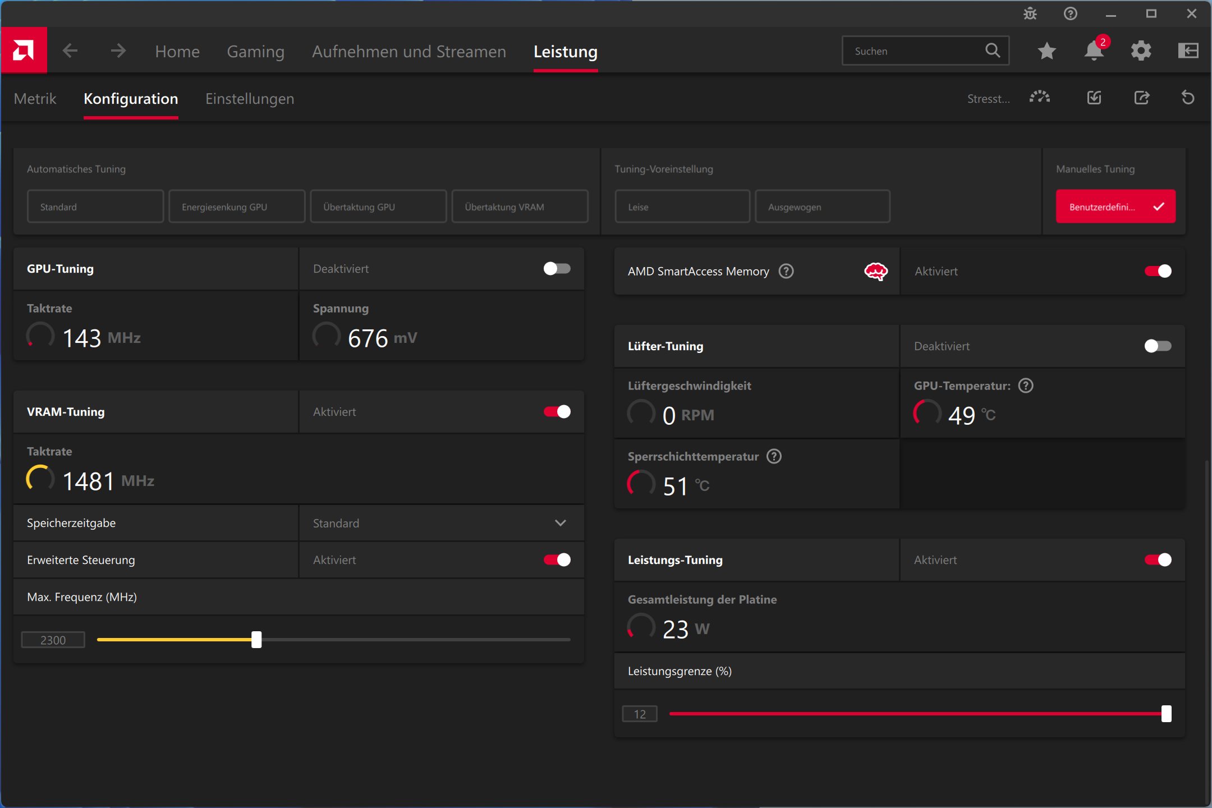Image resolution: width=1212 pixels, height=808 pixels.
Task: Enable the GPU-Tuning toggle
Action: click(557, 269)
